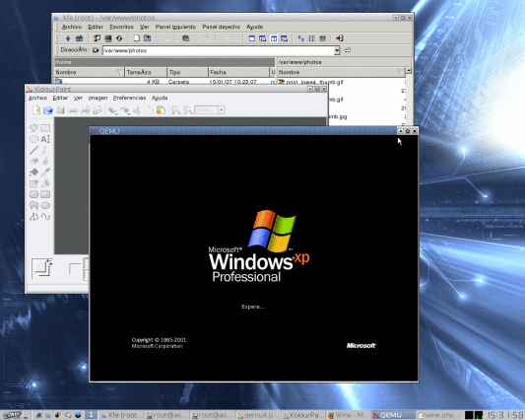The height and width of the screenshot is (420, 525).
Task: Select detailed list view in Xfe toolbar
Action: click(322, 38)
